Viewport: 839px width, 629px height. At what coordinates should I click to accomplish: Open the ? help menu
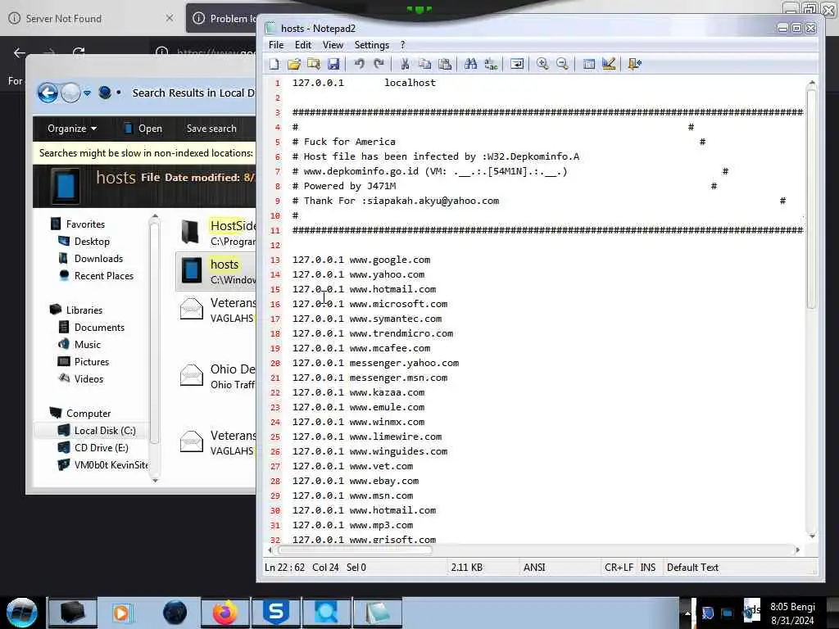pyautogui.click(x=403, y=45)
